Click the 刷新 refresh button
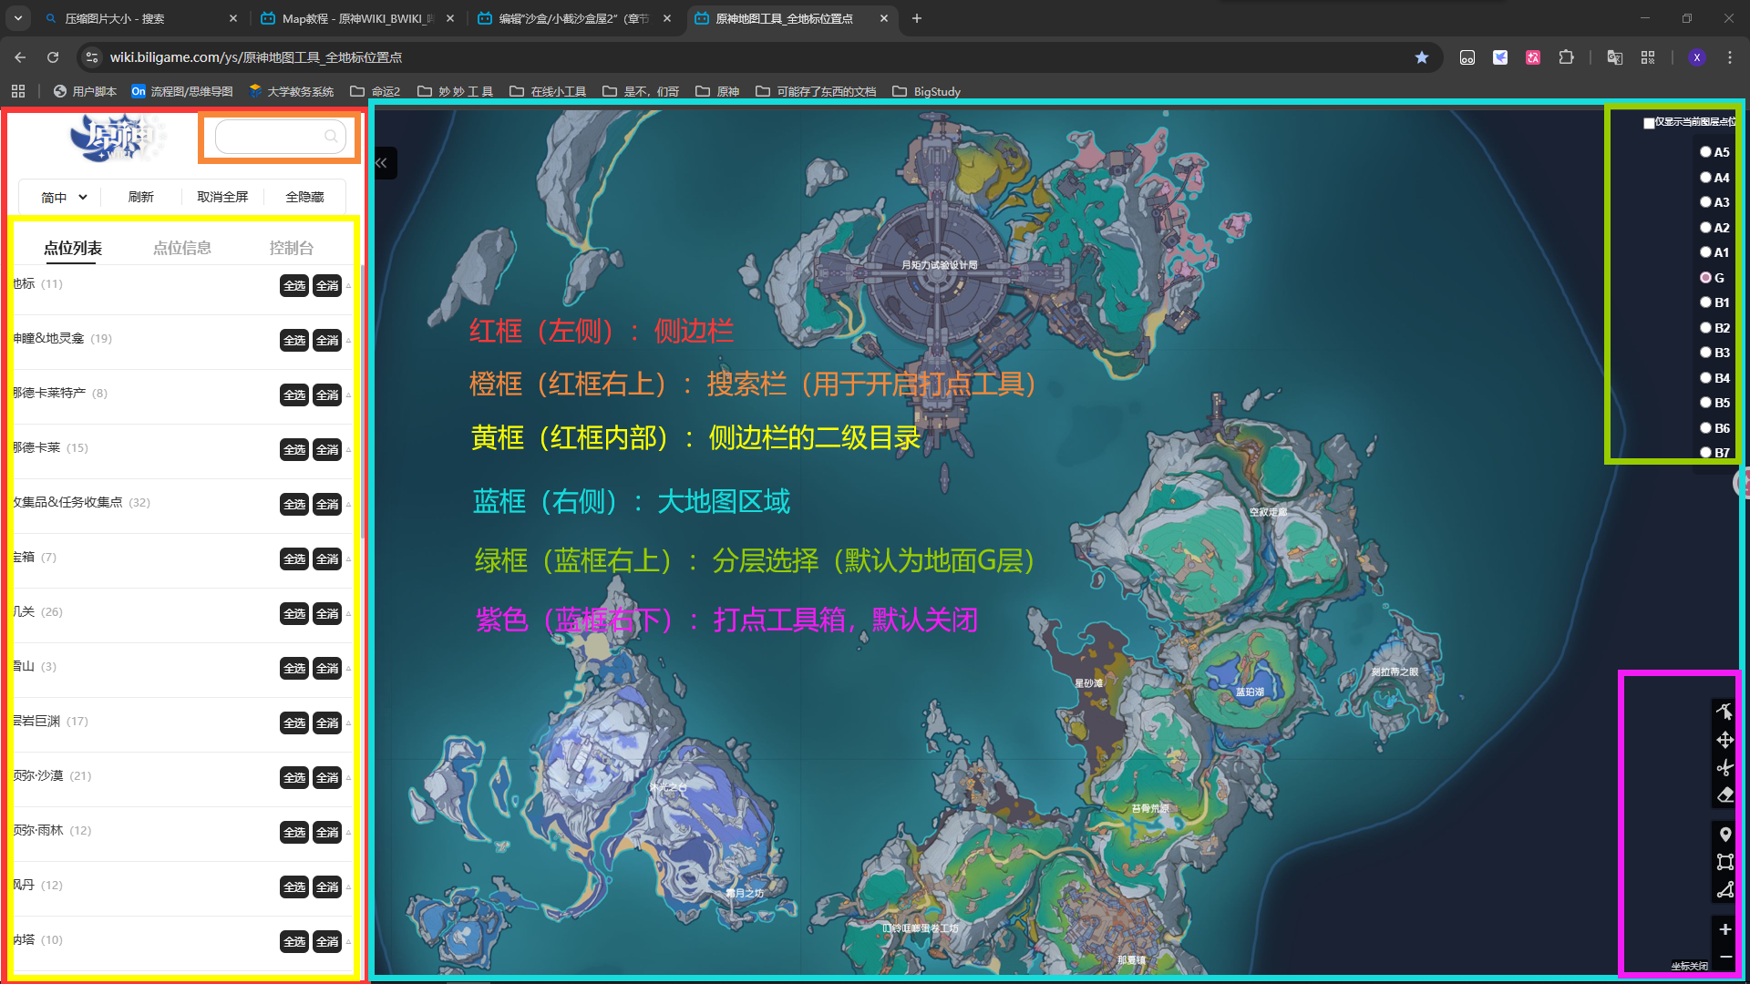 click(141, 197)
